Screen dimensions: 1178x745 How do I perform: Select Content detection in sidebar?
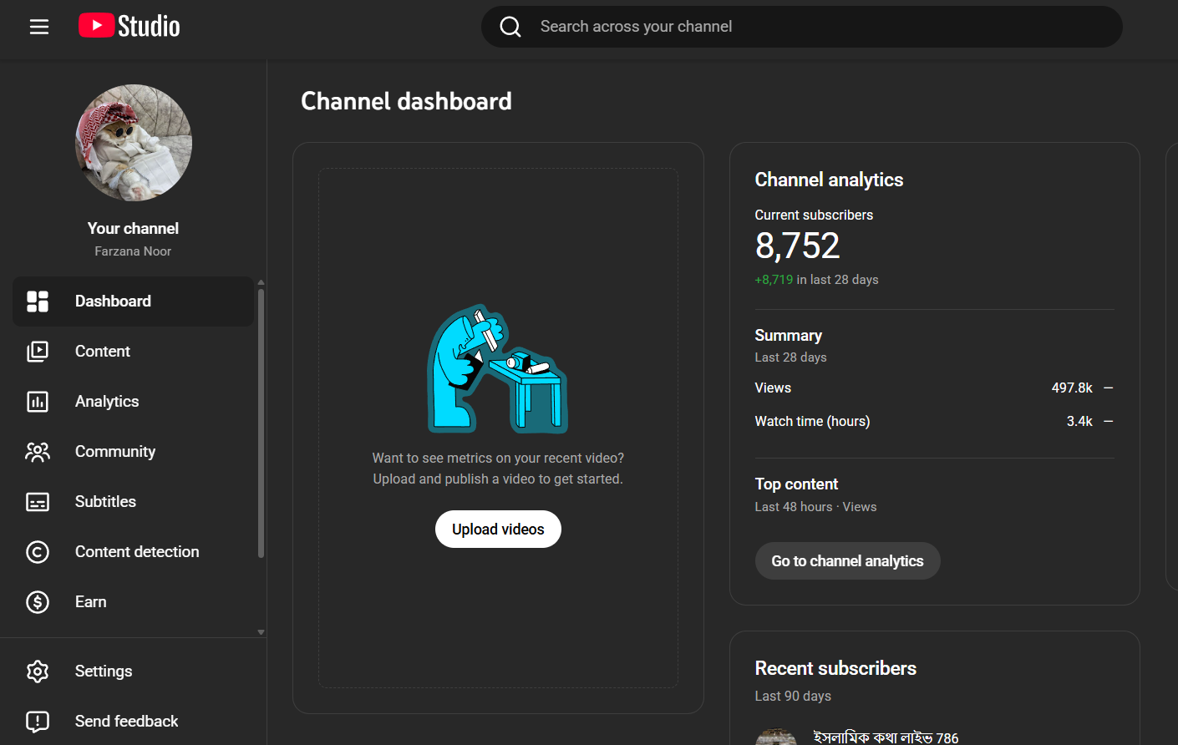pos(137,552)
